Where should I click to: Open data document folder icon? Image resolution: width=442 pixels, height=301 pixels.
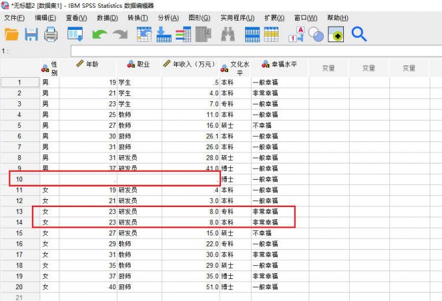click(x=12, y=34)
